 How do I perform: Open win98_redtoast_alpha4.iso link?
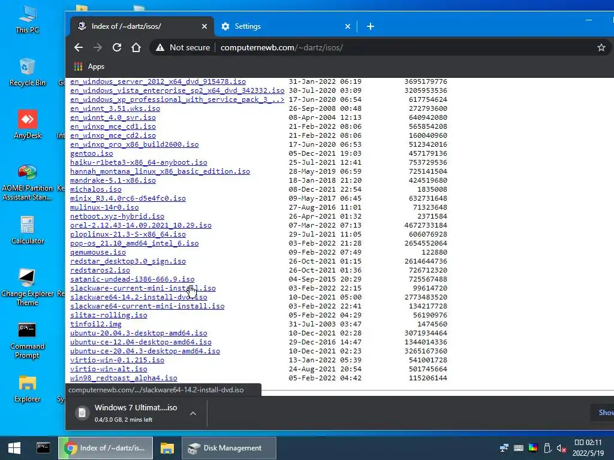pos(124,379)
